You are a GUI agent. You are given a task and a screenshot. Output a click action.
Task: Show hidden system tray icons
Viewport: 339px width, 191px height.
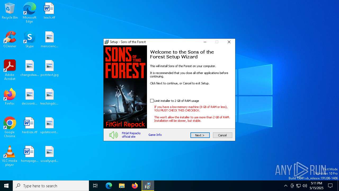[x=286, y=186]
